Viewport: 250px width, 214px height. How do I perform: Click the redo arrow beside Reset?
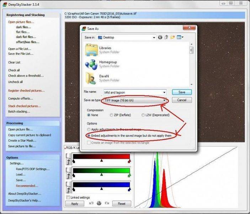tap(106, 203)
